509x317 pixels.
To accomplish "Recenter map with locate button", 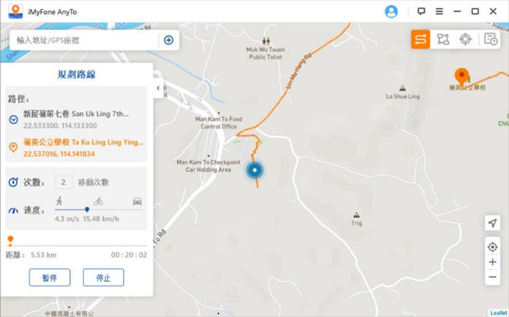I will 492,247.
